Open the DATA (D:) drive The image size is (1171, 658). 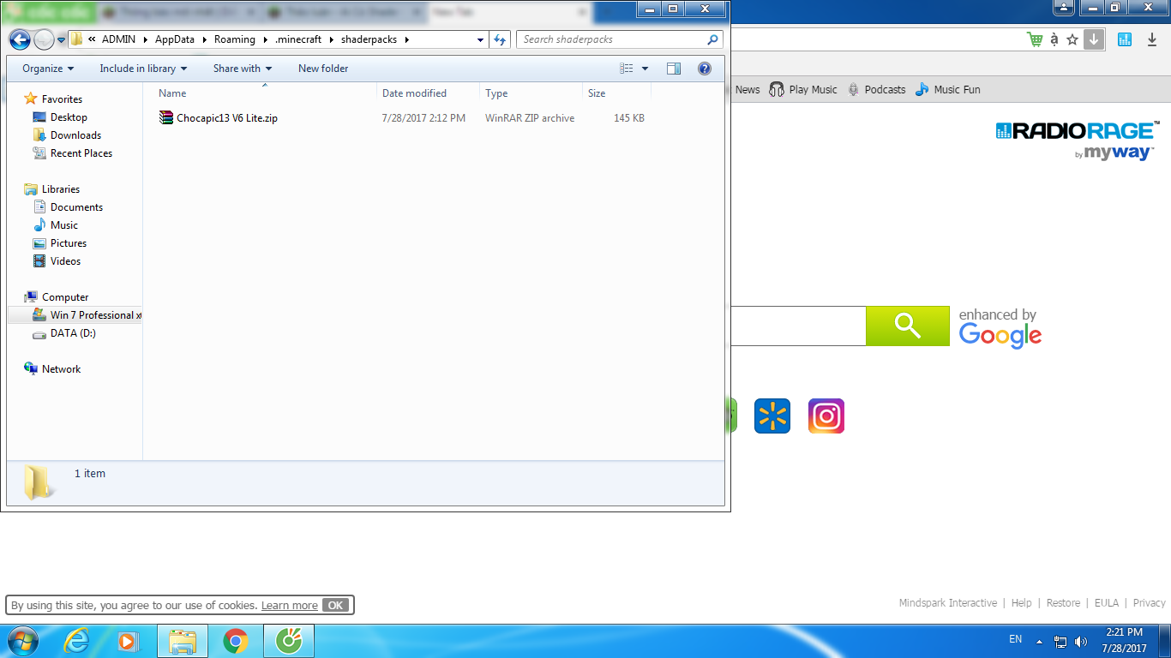coord(73,333)
